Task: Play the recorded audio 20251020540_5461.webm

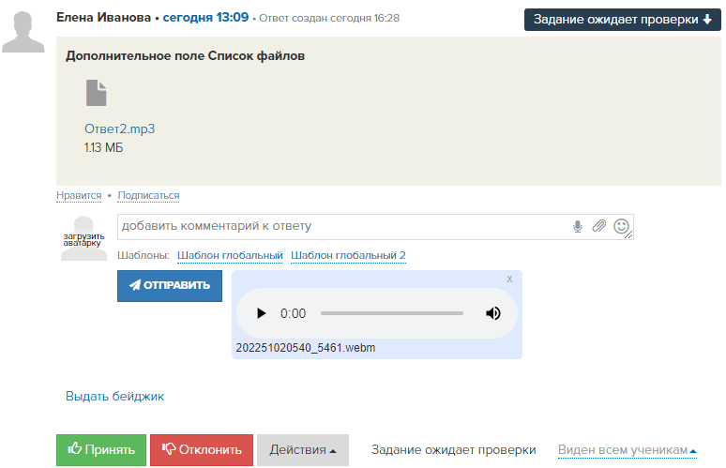Action: [261, 313]
